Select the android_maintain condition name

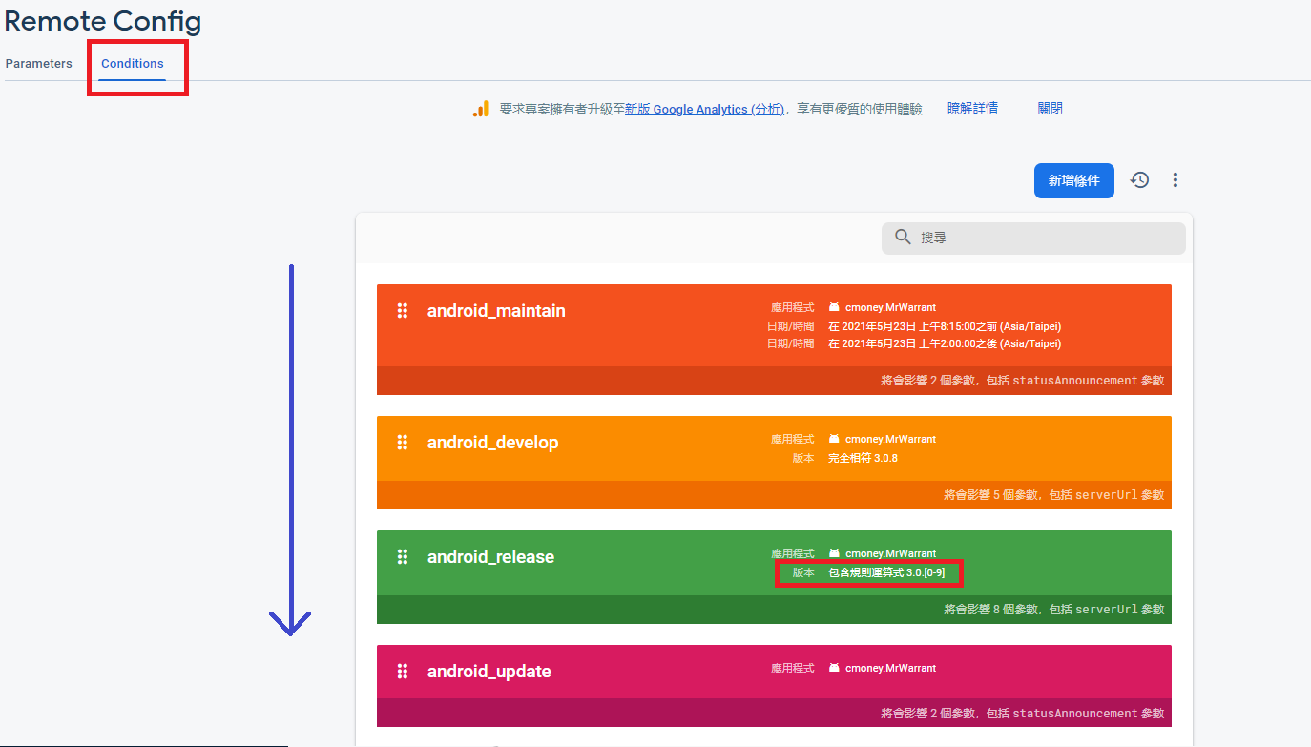(x=496, y=311)
